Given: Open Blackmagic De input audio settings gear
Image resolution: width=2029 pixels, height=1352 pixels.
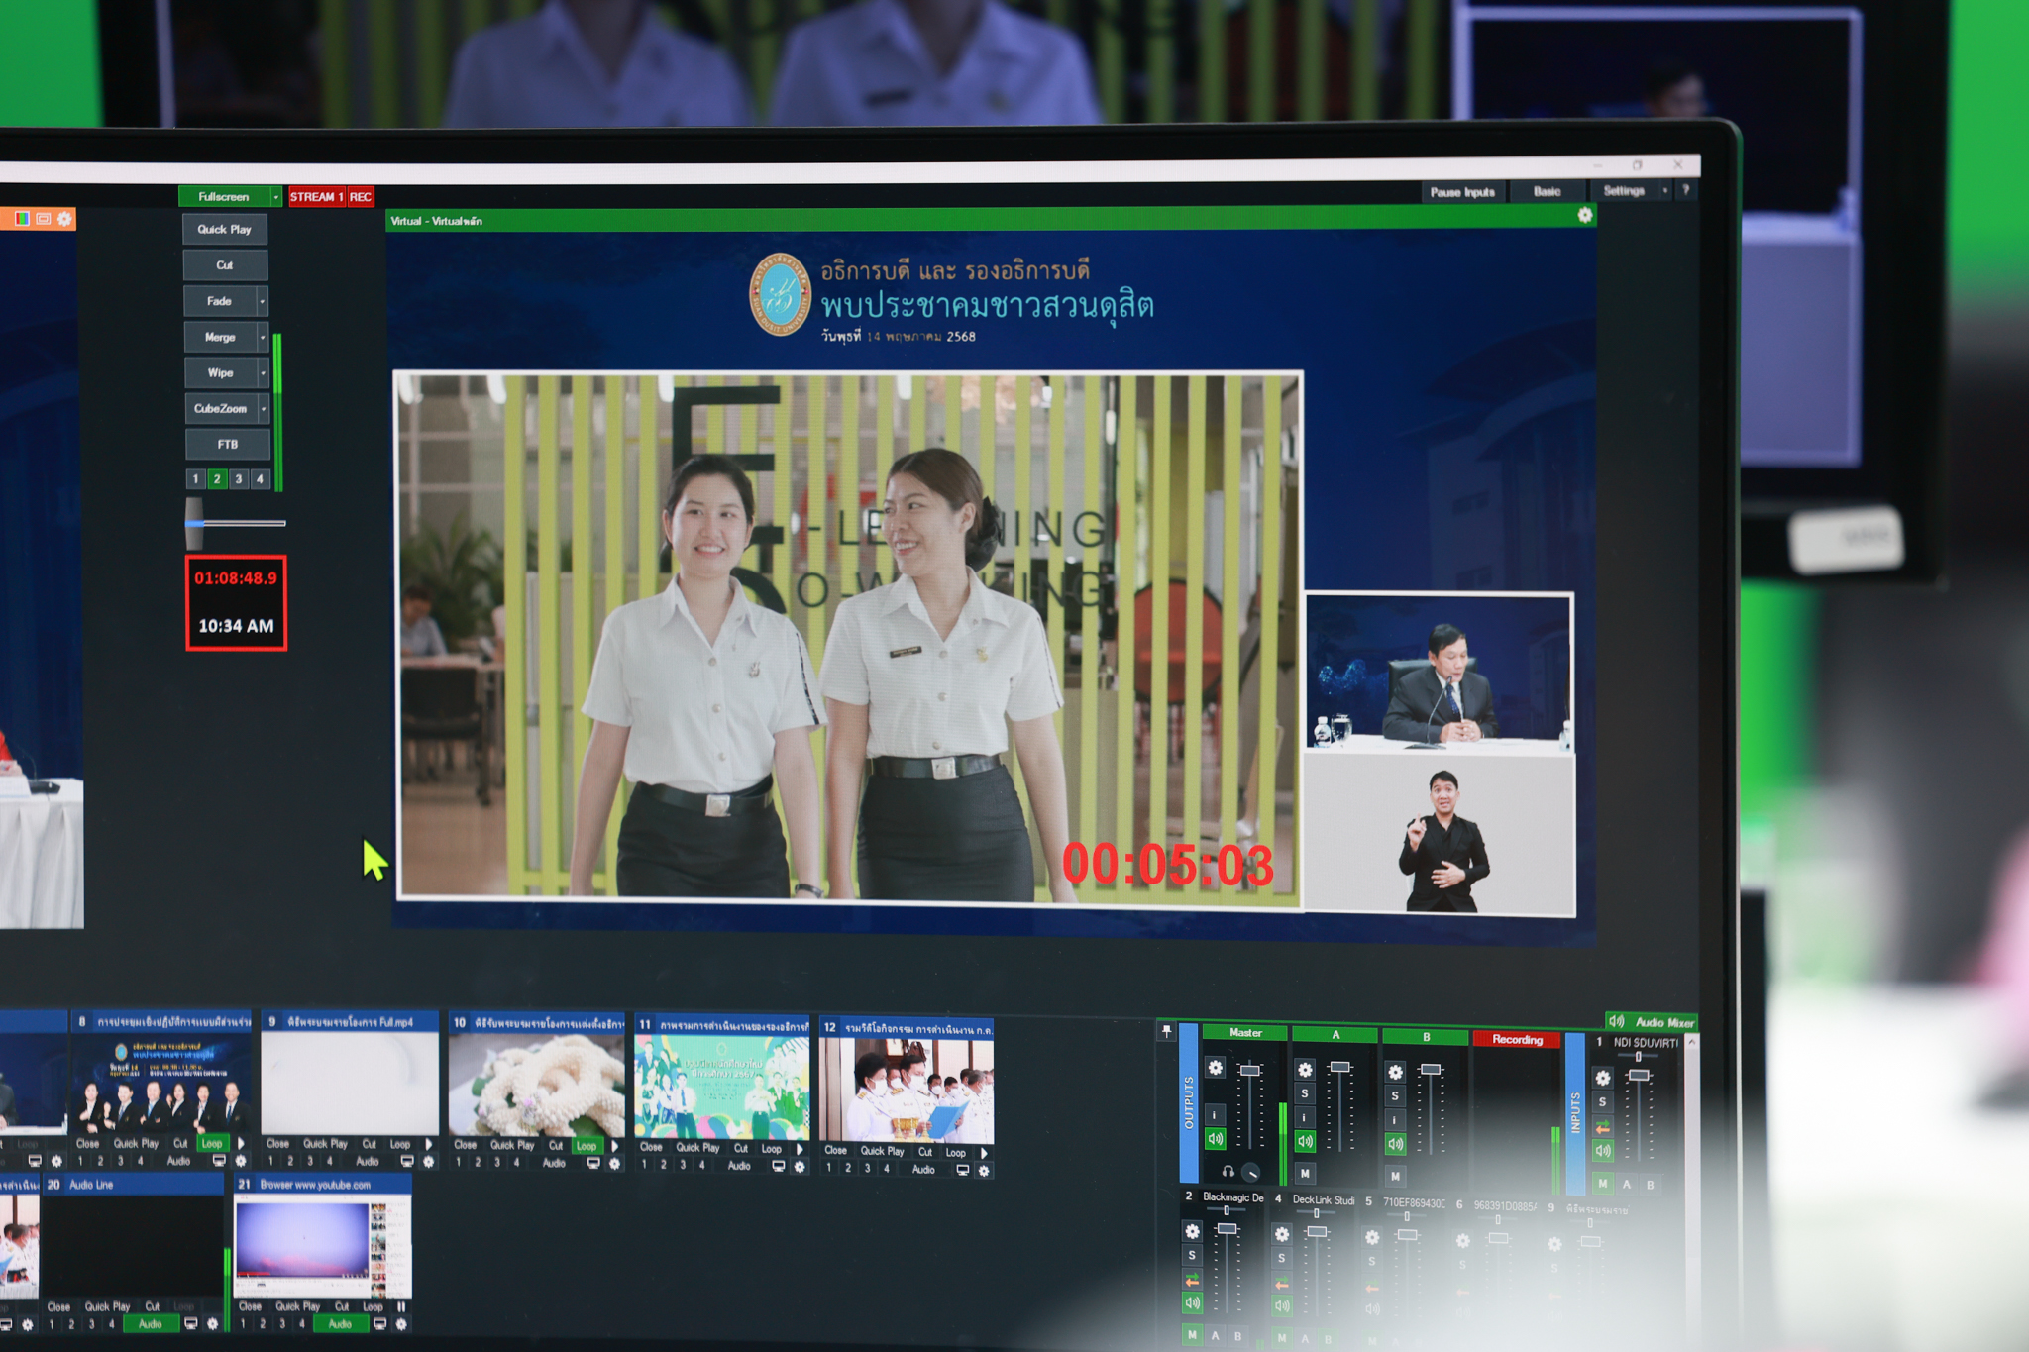Looking at the screenshot, I should pos(1192,1231).
